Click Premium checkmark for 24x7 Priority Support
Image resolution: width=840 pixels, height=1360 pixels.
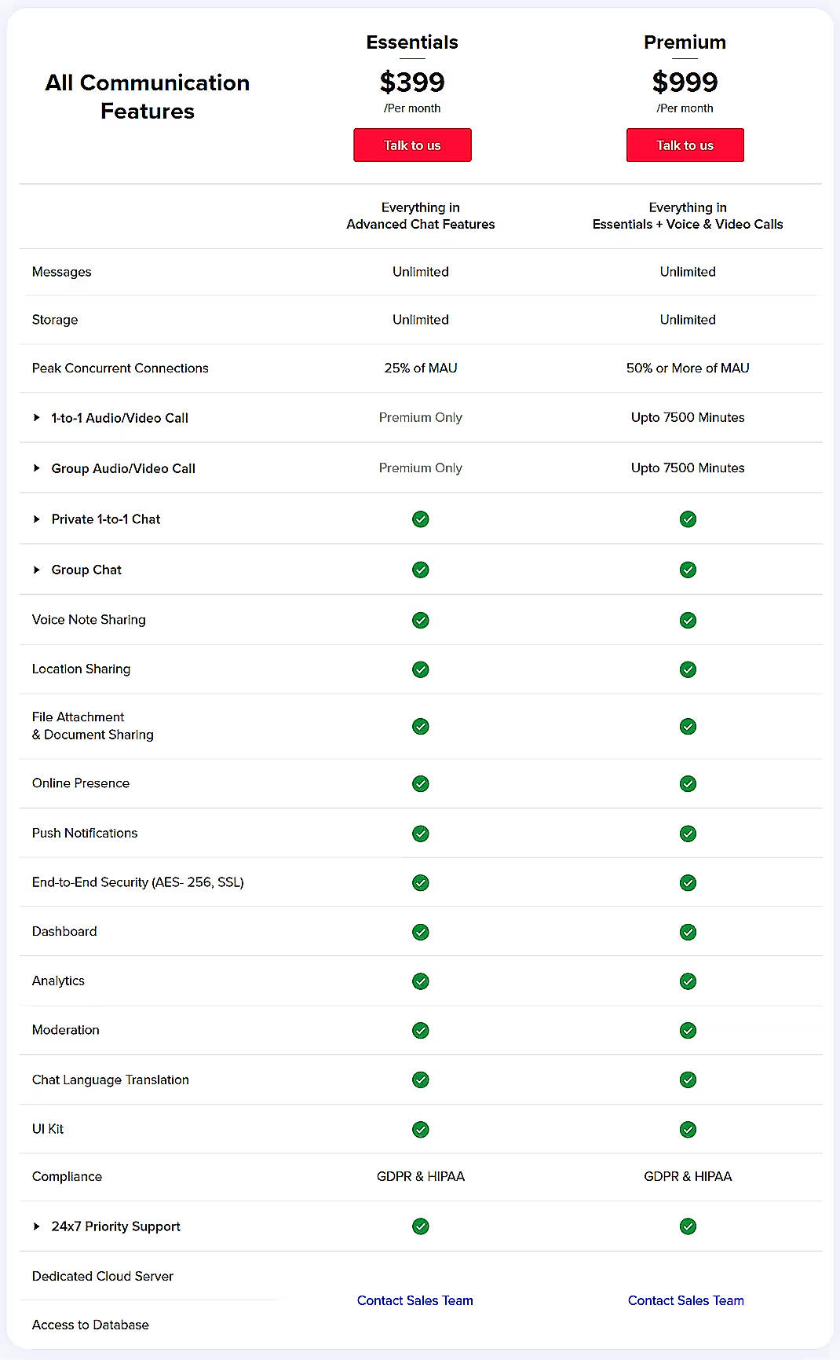pos(688,1226)
